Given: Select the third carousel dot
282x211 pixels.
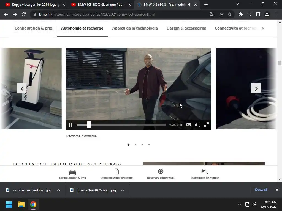Looking at the screenshot, I should (142, 145).
